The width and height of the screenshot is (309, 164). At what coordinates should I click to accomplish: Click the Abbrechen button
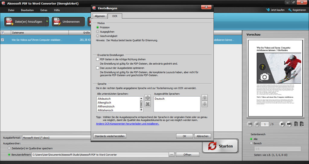coord(202,136)
